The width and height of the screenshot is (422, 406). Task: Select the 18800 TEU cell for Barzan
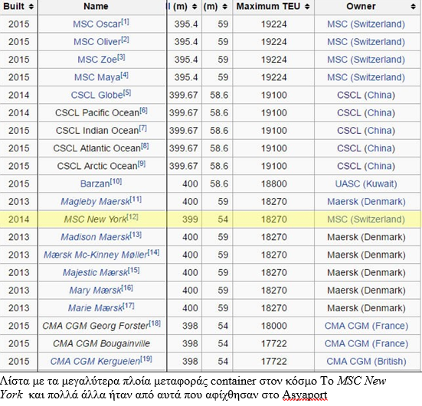tap(274, 184)
